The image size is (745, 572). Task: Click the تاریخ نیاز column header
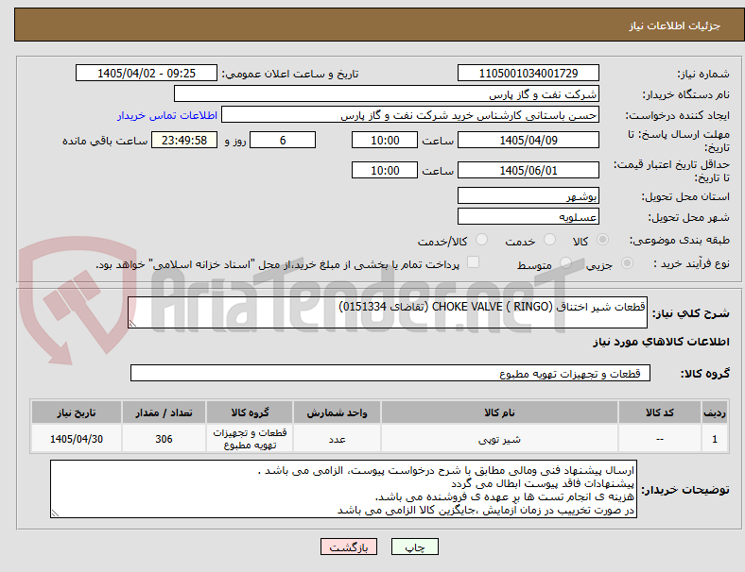coord(77,412)
